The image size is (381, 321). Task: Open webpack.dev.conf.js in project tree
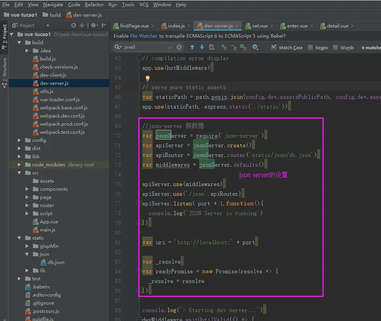[62, 116]
